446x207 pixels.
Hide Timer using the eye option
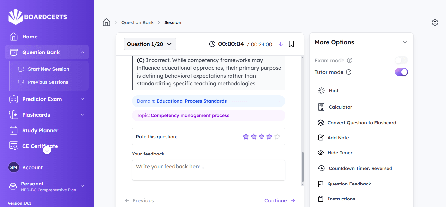[x=340, y=153]
